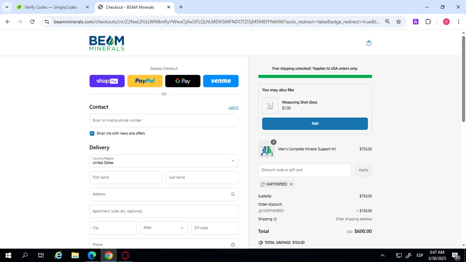Screen dimensions: 466x262
Task: Choose PayPal express checkout
Action: tap(145, 81)
